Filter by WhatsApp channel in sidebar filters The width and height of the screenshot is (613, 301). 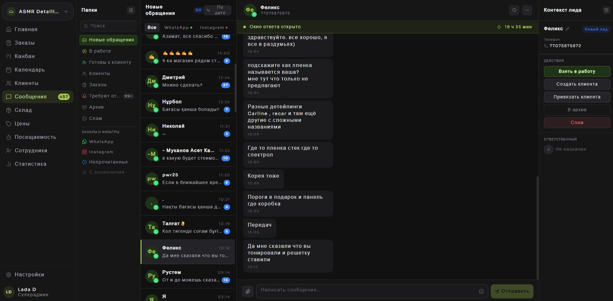pos(108,142)
